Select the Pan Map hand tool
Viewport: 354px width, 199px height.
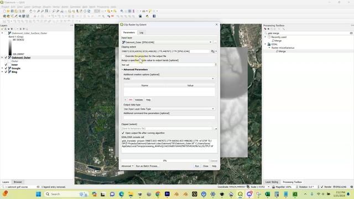point(31,11)
